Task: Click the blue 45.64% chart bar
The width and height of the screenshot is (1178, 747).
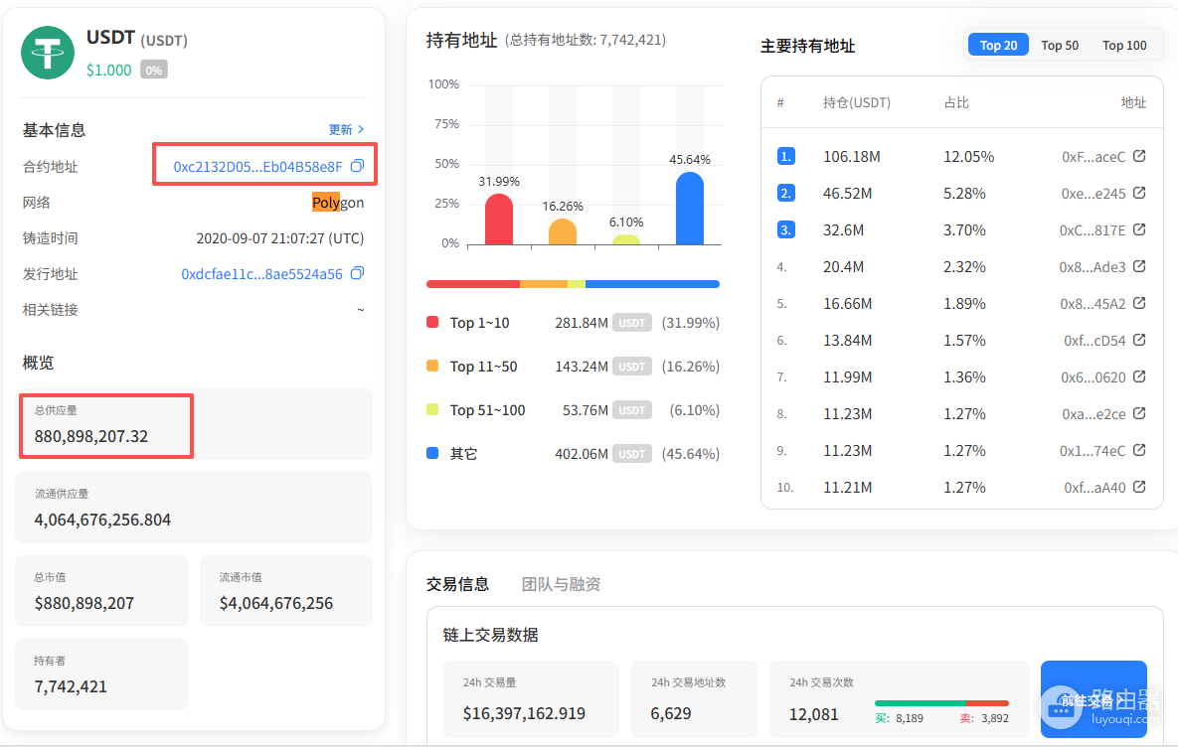Action: (x=690, y=208)
